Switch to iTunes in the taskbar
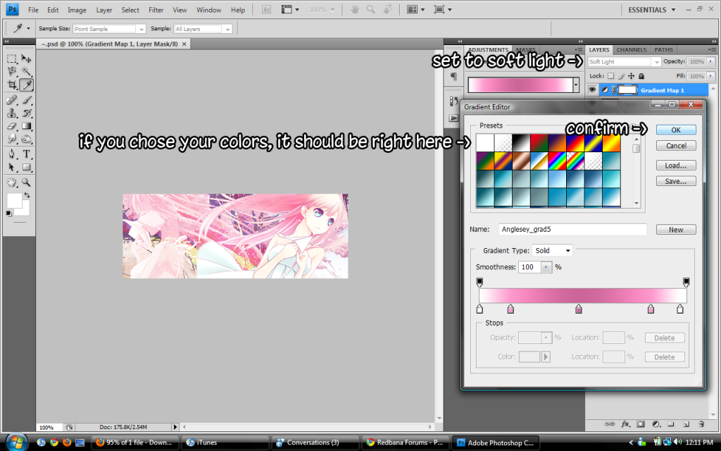 (225, 443)
